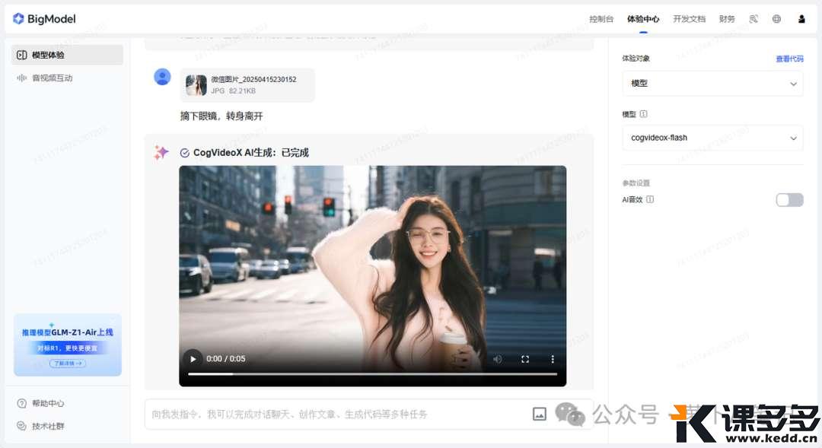Click the globe language icon

(x=776, y=19)
